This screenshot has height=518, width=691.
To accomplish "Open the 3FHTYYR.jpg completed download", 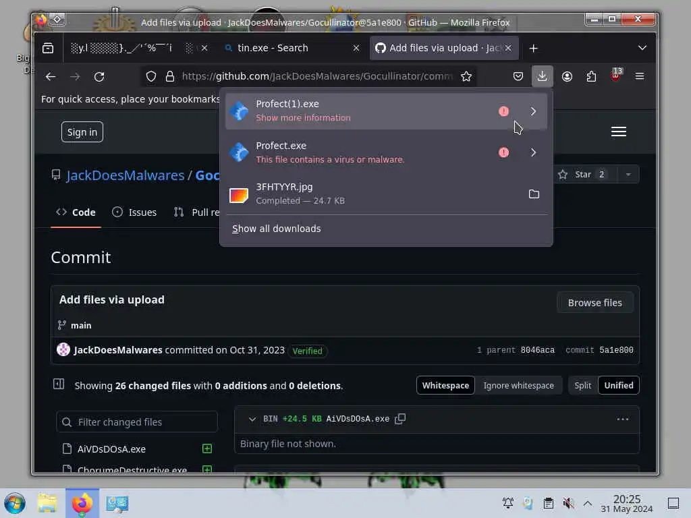I will coord(376,194).
